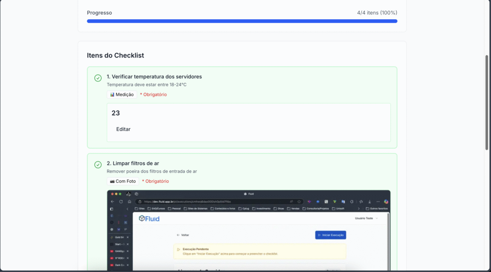Click the favorite star icon in the address bar
491x272 pixels.
point(299,201)
